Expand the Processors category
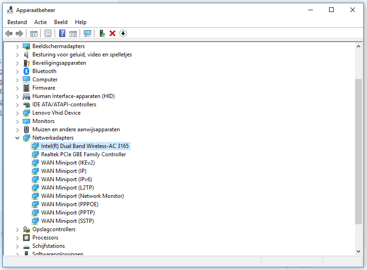 [18, 238]
